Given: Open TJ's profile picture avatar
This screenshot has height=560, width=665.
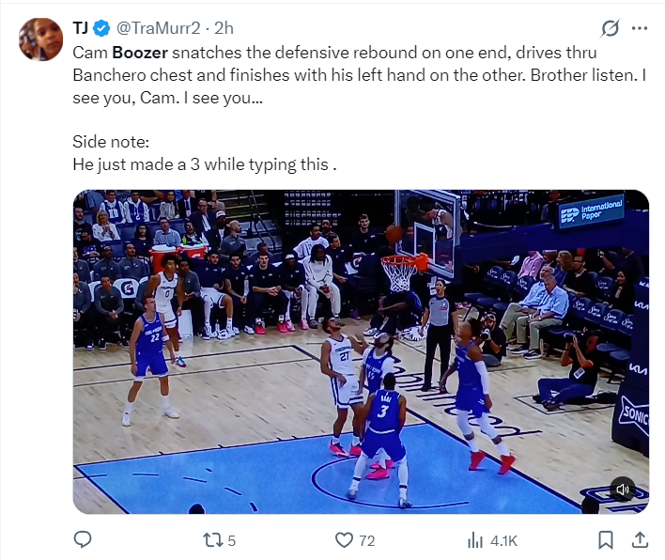Looking at the screenshot, I should click(x=40, y=39).
